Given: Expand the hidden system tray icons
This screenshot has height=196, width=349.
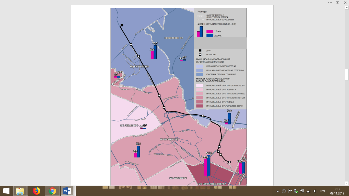Looking at the screenshot, I should pos(278,191).
